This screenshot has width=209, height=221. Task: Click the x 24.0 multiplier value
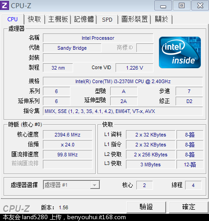pyautogui.click(x=67, y=145)
